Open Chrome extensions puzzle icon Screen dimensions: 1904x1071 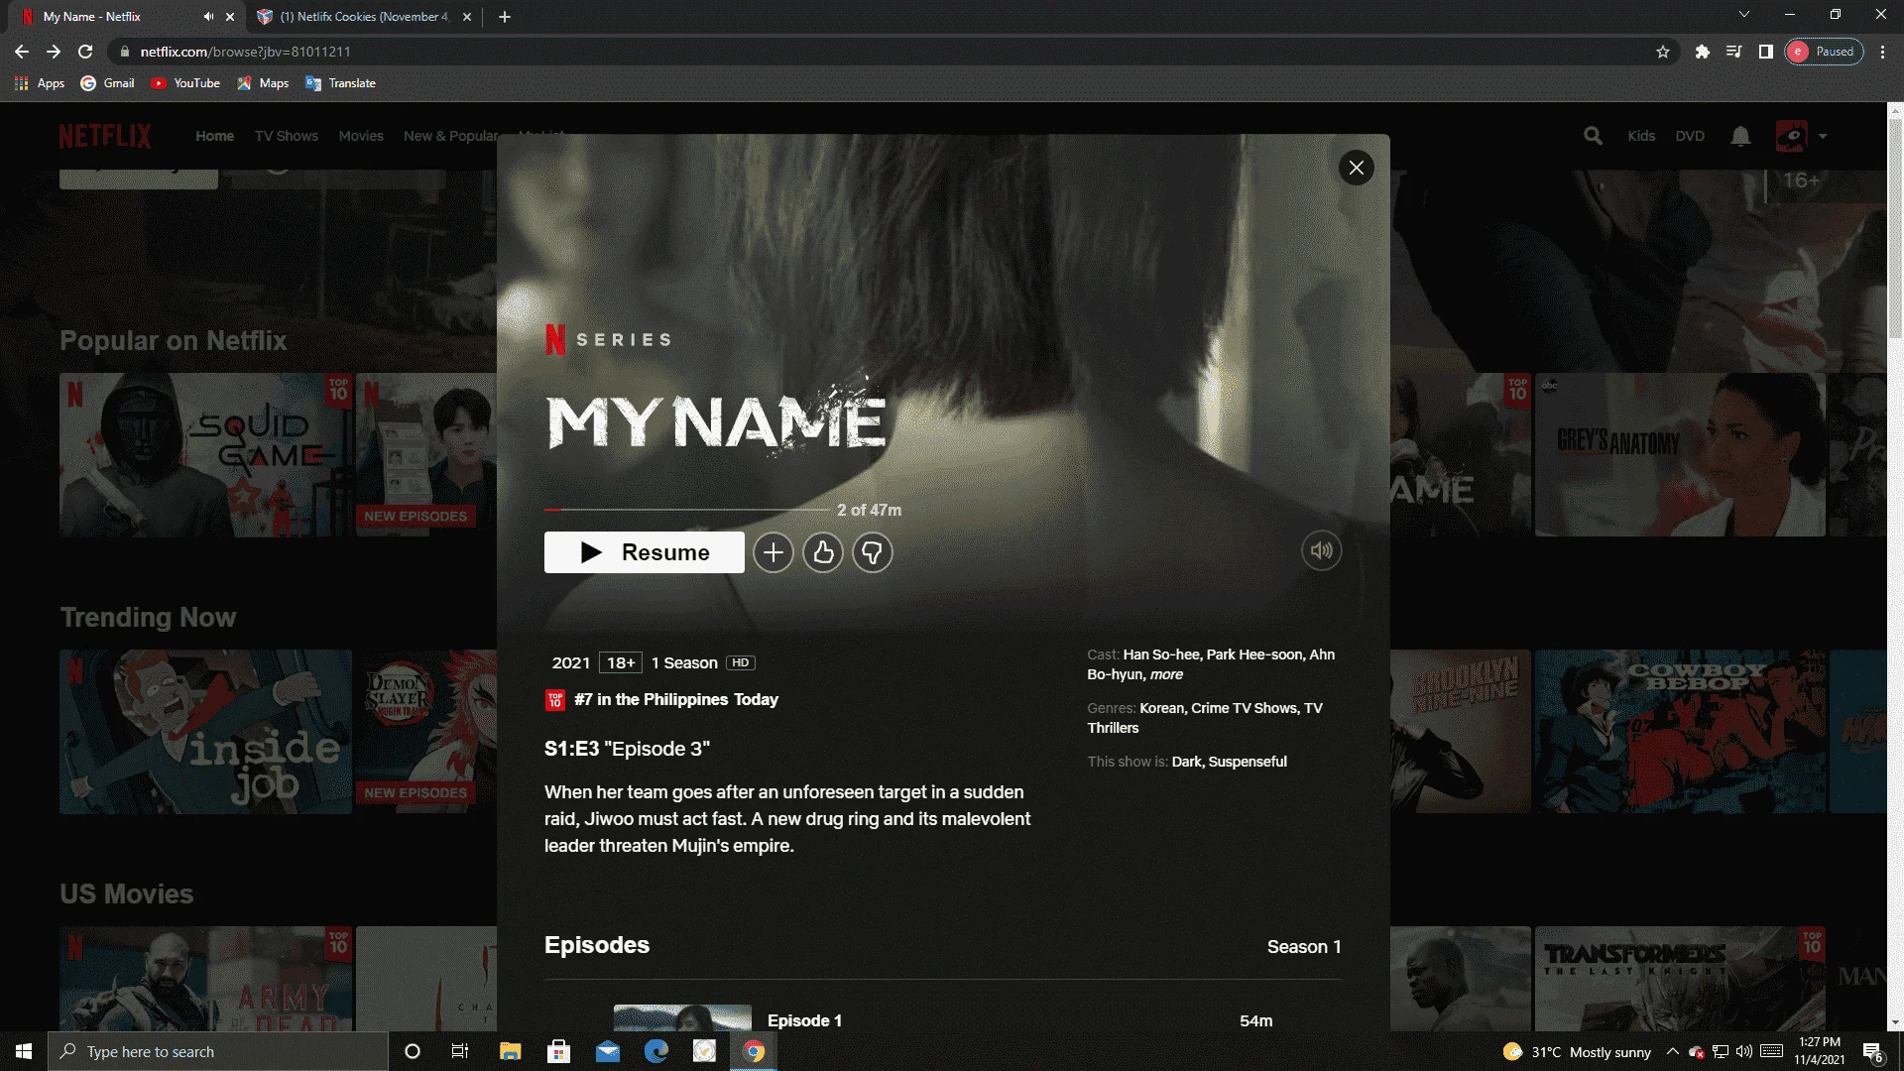click(x=1703, y=52)
